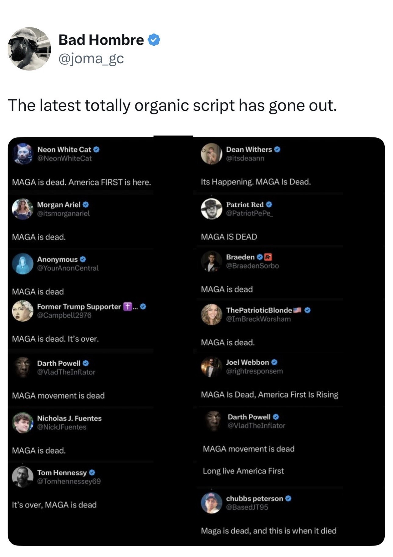The width and height of the screenshot is (393, 557).
Task: Open the Bad Hombre display name
Action: [101, 40]
